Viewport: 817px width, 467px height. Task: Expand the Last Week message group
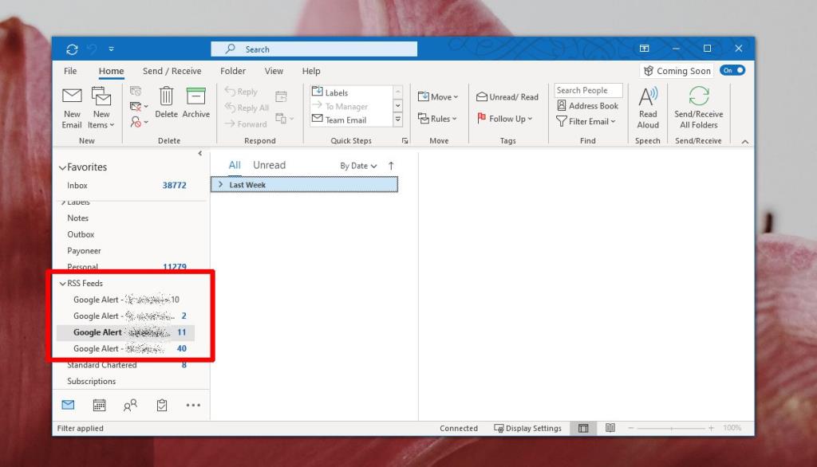point(221,184)
